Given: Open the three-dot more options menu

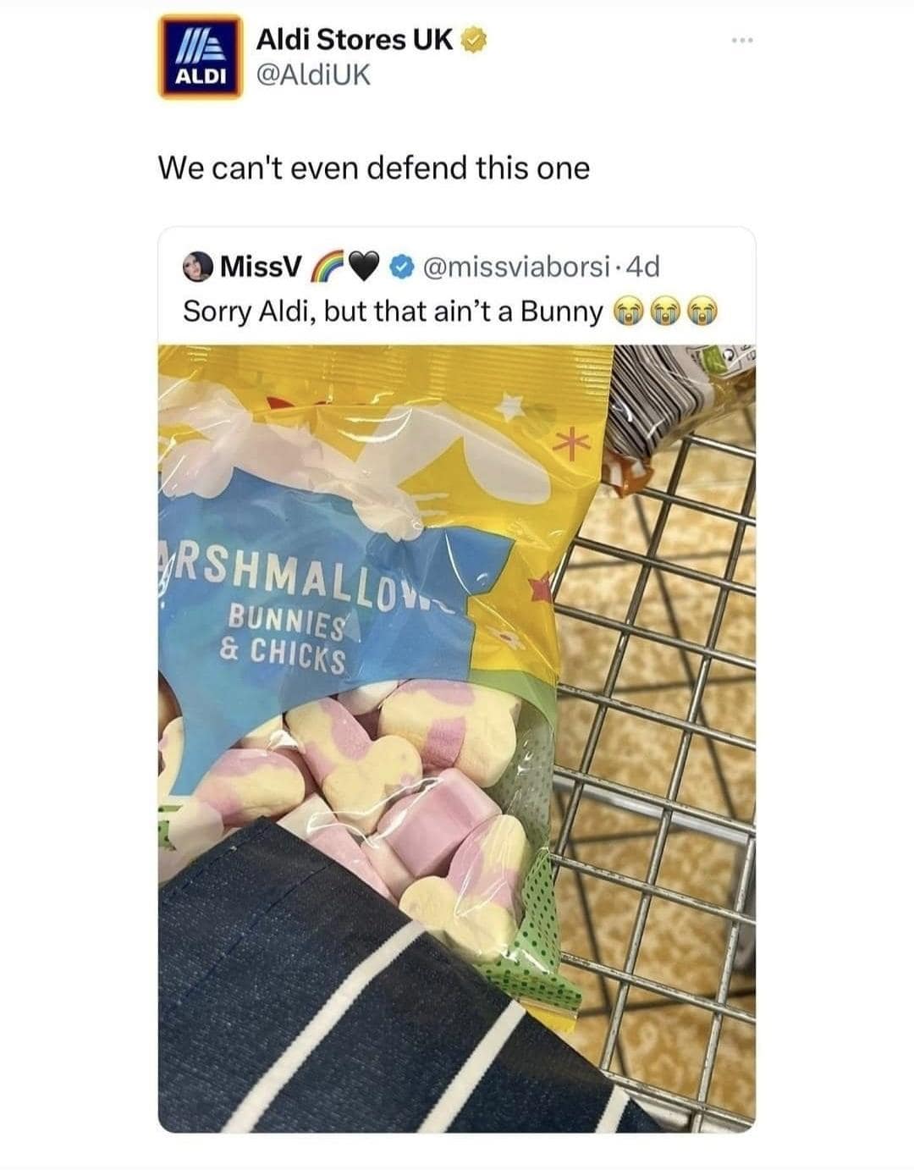Looking at the screenshot, I should (x=743, y=41).
